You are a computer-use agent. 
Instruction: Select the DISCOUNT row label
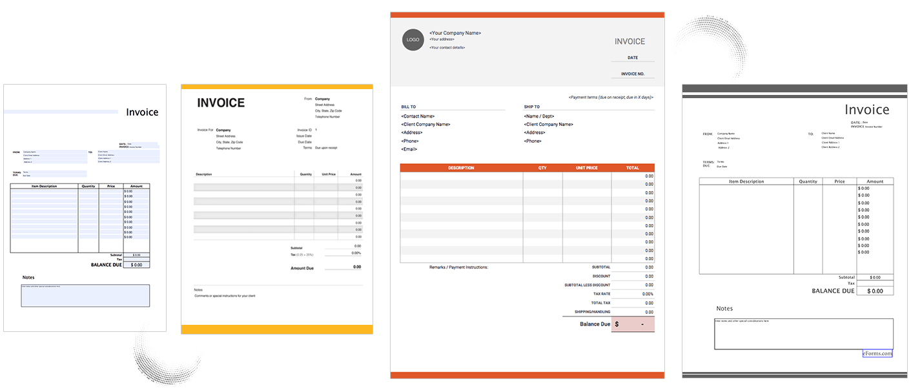click(600, 276)
